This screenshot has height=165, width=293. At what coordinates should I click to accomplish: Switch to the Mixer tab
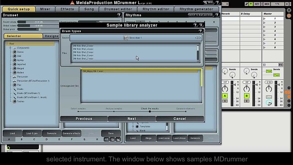tap(45, 9)
